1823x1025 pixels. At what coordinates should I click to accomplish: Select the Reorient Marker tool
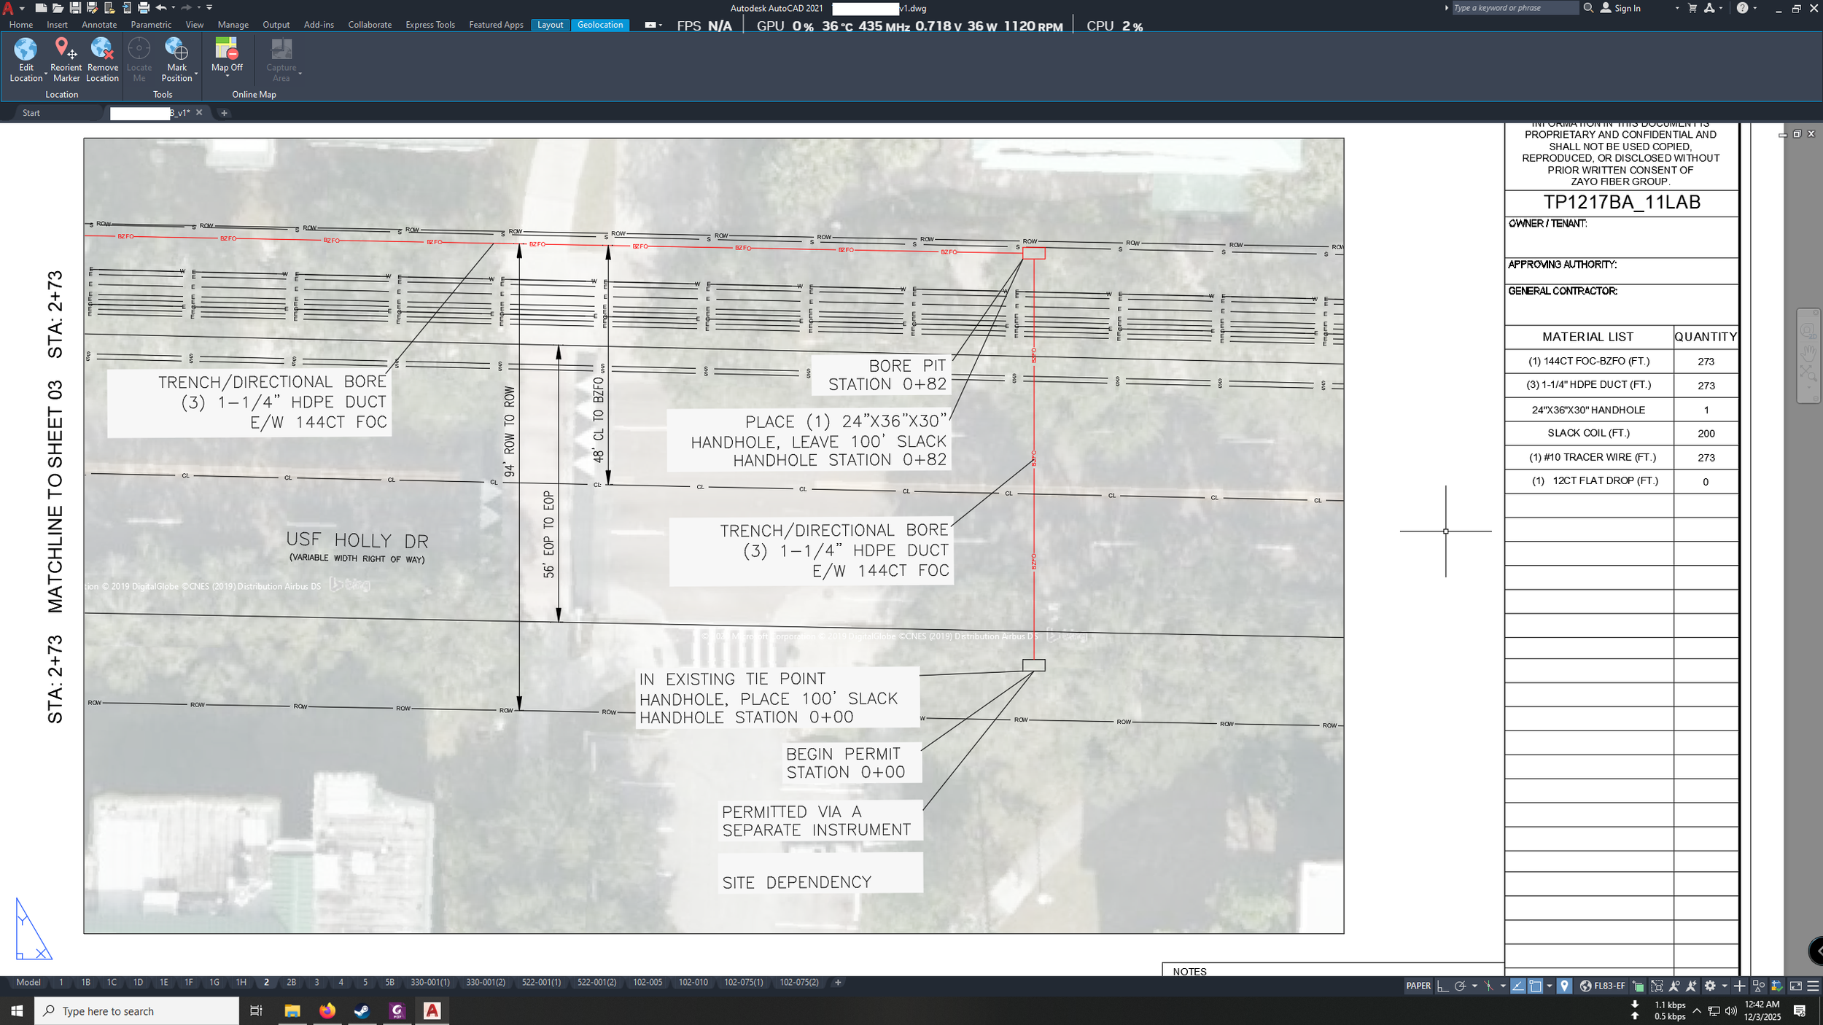[65, 49]
